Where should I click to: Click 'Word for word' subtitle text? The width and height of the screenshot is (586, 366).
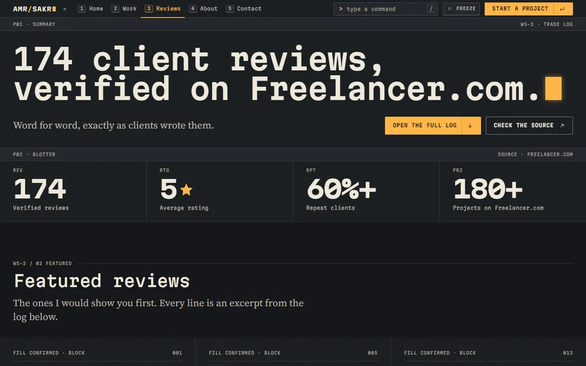[x=114, y=125]
